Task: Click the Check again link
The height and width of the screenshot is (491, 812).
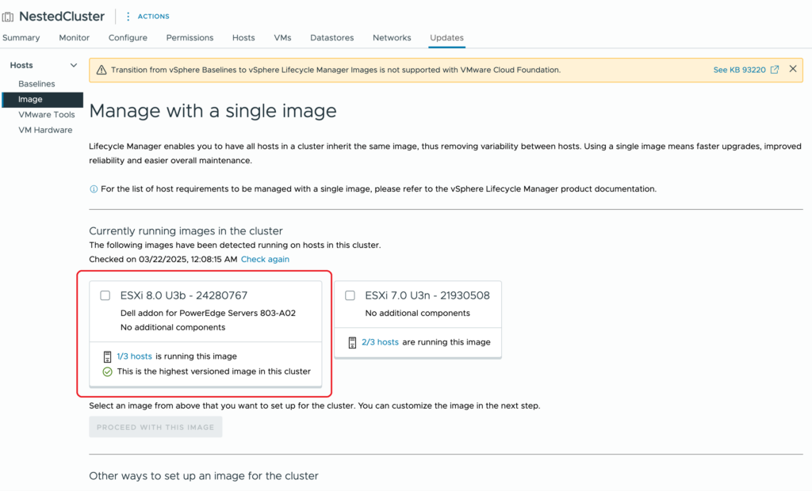Action: (x=265, y=259)
